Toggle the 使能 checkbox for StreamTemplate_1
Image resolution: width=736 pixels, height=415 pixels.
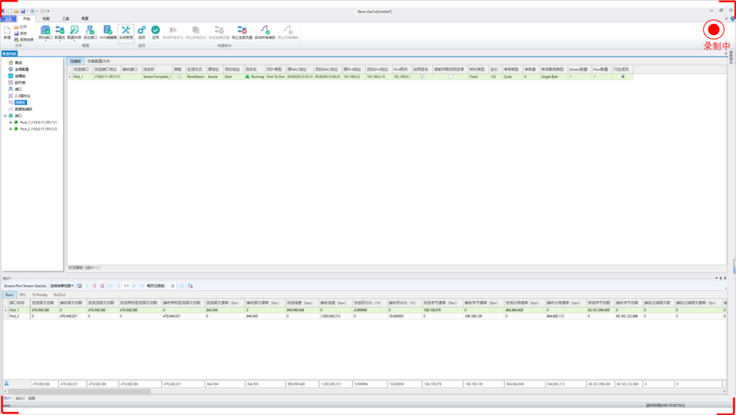tap(178, 77)
